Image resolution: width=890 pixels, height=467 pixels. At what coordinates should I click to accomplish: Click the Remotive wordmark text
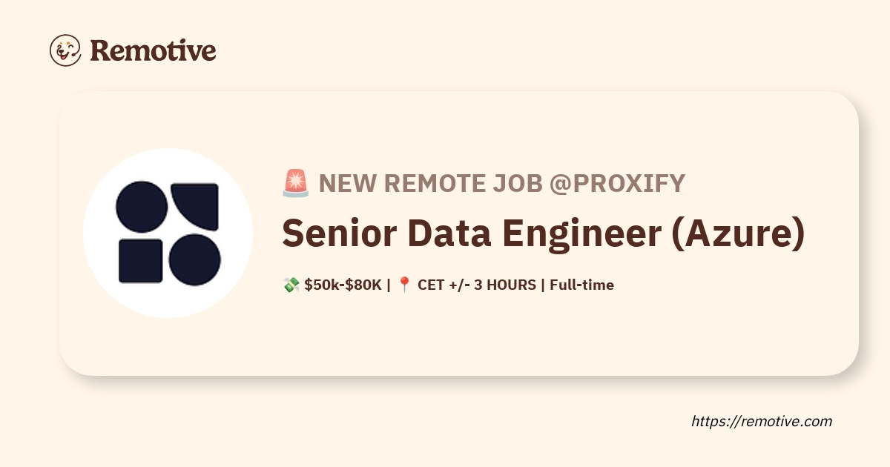tap(153, 50)
